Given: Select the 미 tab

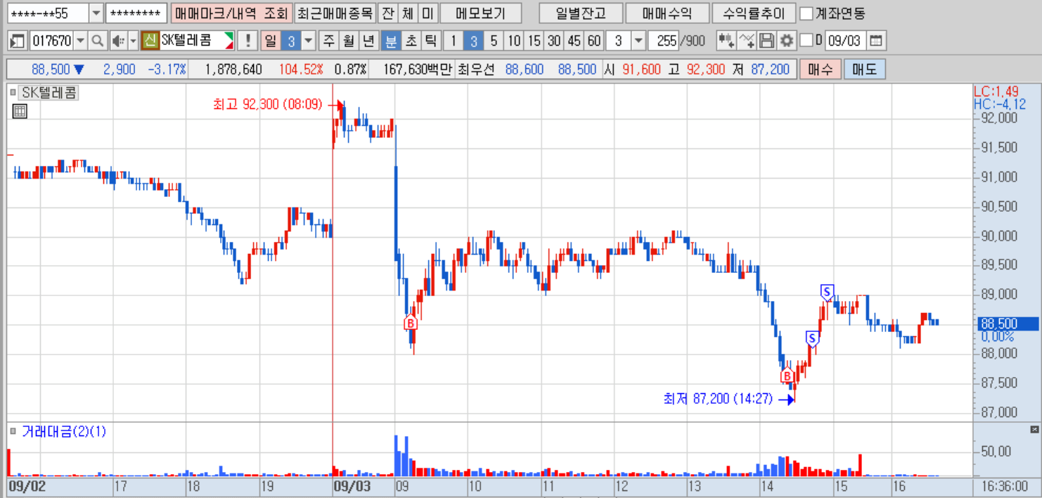Looking at the screenshot, I should [427, 13].
